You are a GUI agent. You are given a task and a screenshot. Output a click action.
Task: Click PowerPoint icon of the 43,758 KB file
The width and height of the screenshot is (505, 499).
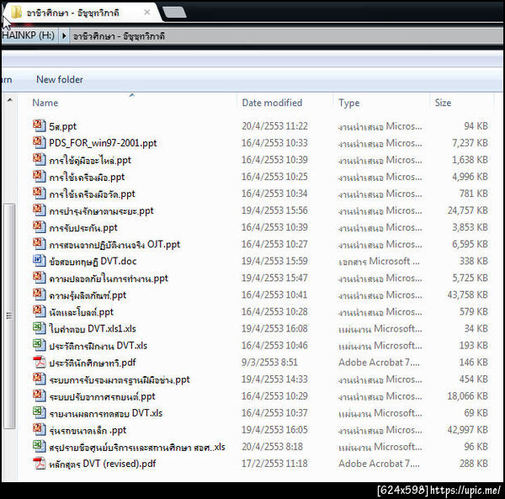click(x=40, y=295)
